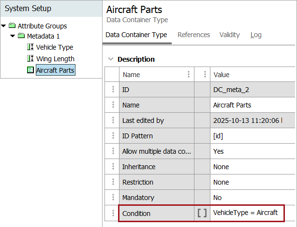Select Vehicle Type in the tree
Screen dimensions: 297x227
[x=55, y=47]
